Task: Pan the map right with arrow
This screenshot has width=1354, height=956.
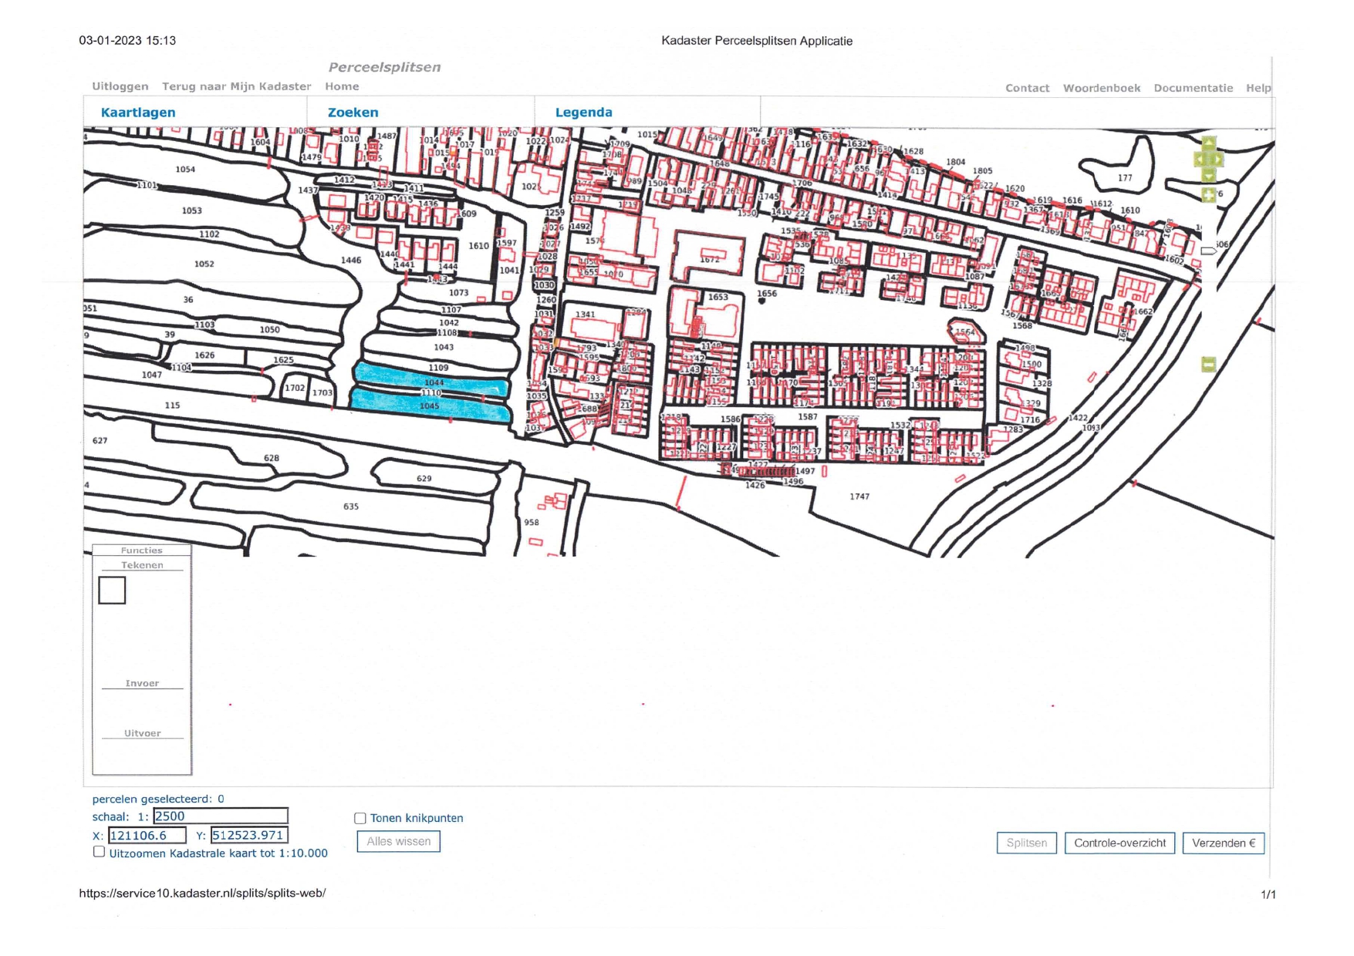Action: click(1217, 160)
